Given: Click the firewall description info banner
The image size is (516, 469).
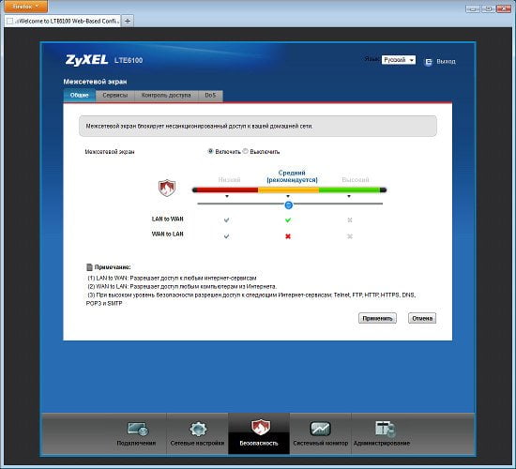Looking at the screenshot, I should click(x=258, y=126).
